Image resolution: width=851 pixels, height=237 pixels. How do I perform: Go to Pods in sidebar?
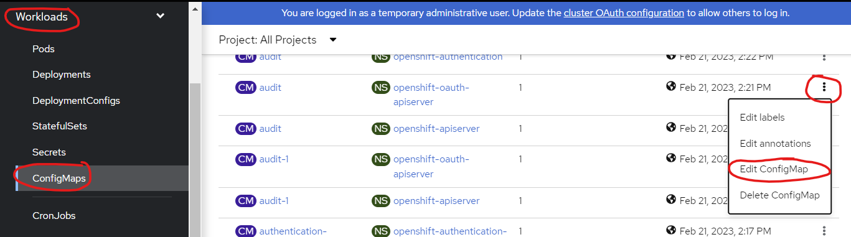click(x=44, y=49)
